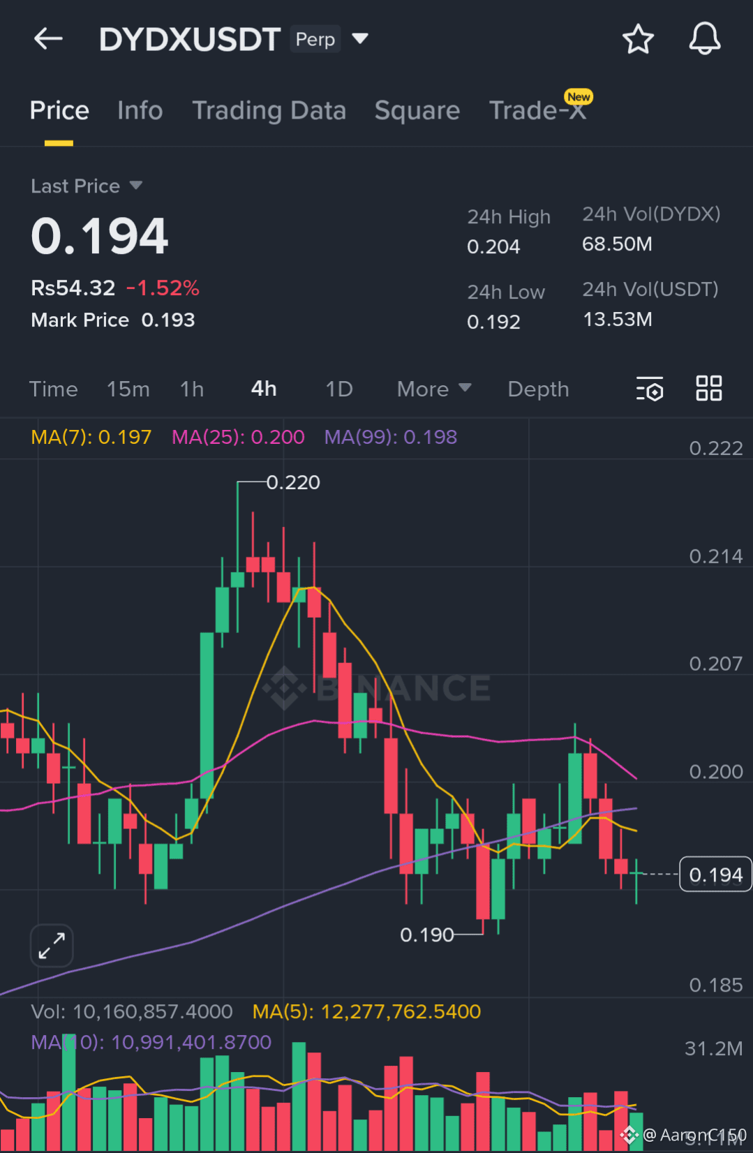This screenshot has width=753, height=1153.
Task: Open the chart grid layout icon
Action: pos(709,388)
